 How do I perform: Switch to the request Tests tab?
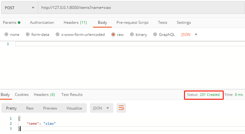tap(162, 23)
